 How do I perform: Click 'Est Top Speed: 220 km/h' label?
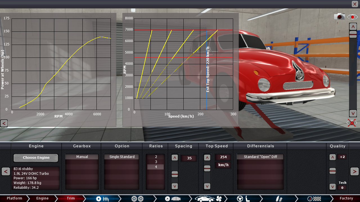tap(208, 70)
